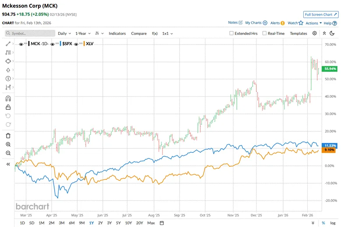Switch to the 6M time range
This screenshot has height=227, width=341.
71,223
